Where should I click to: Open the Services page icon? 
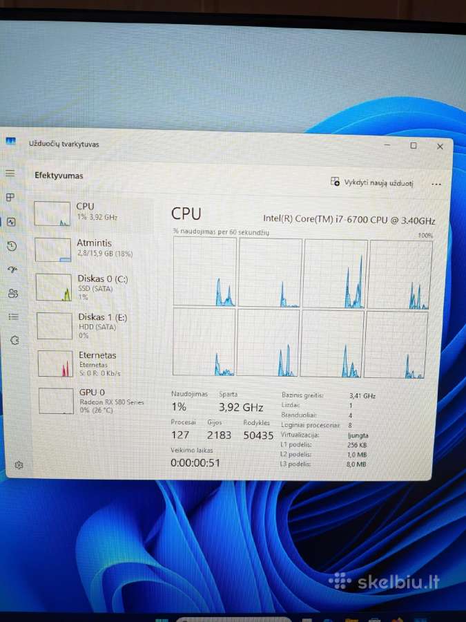pyautogui.click(x=14, y=340)
